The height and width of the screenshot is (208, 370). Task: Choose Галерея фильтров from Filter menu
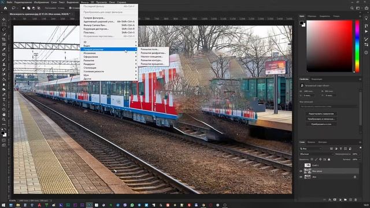coord(94,18)
